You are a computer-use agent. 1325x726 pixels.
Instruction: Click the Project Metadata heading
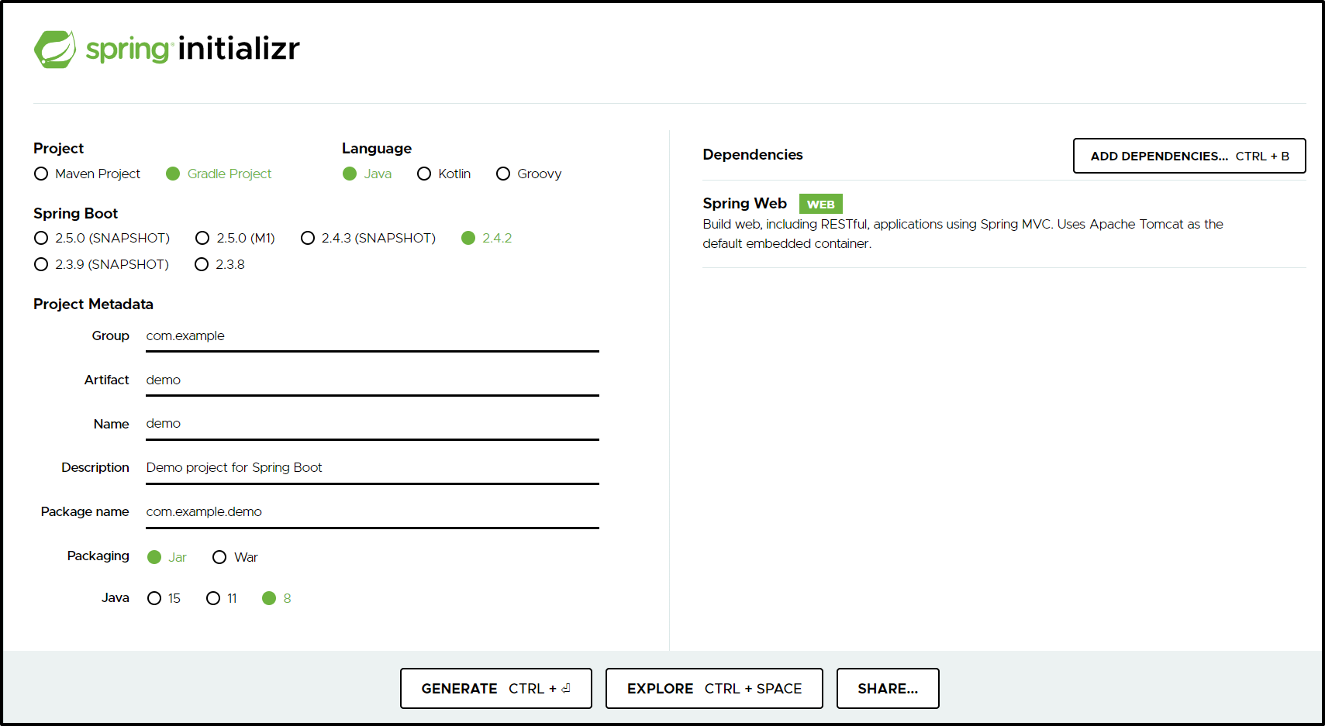point(93,304)
